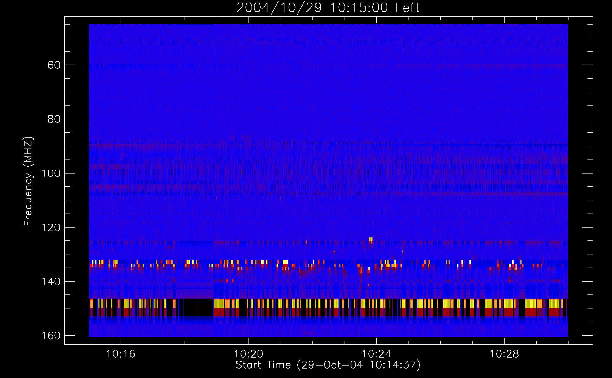The image size is (612, 378).
Task: Click the 140 frequency tick label
Action: [51, 281]
